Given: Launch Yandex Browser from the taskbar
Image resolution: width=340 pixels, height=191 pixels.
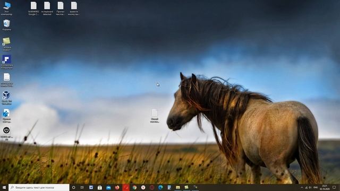Looking at the screenshot, I should [143, 187].
